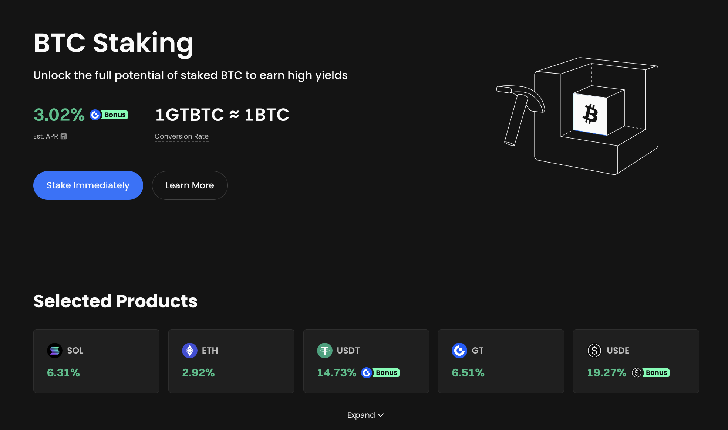Screen dimensions: 728x430
Task: Click the chevron next to Expand
Action: click(x=381, y=415)
